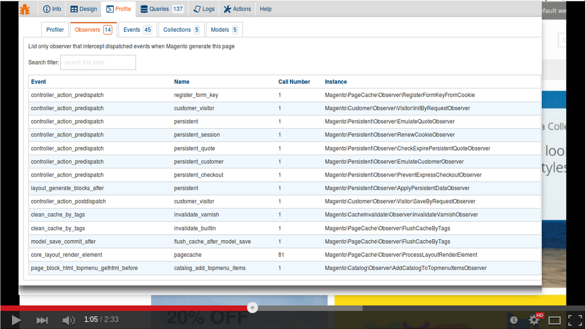Switch to the Events sub-tab
585x329 pixels.
tap(137, 30)
